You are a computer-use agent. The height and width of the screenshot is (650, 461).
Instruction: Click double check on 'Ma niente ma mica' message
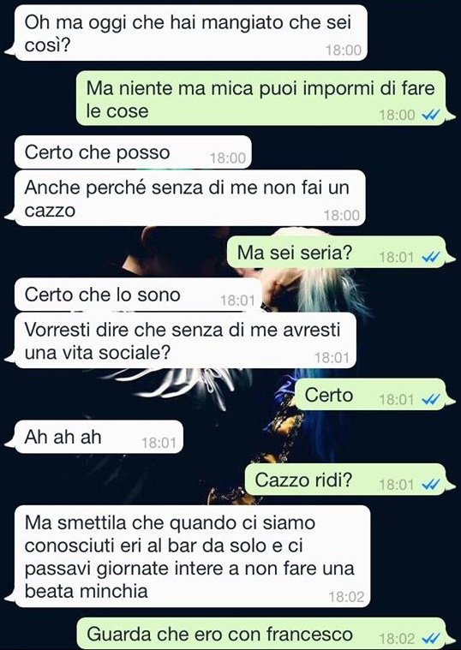click(431, 116)
